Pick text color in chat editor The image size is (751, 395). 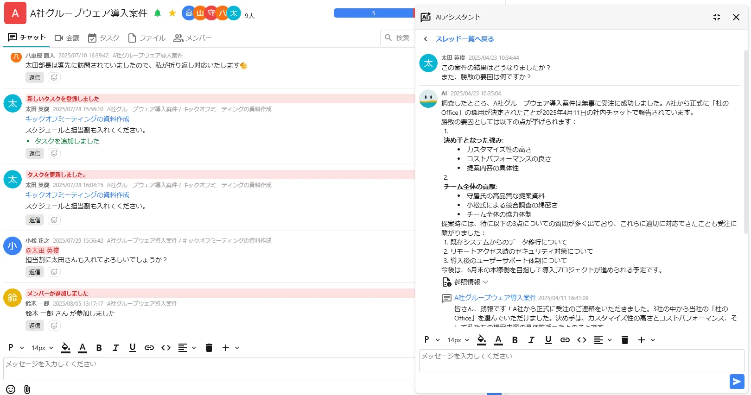(x=83, y=348)
